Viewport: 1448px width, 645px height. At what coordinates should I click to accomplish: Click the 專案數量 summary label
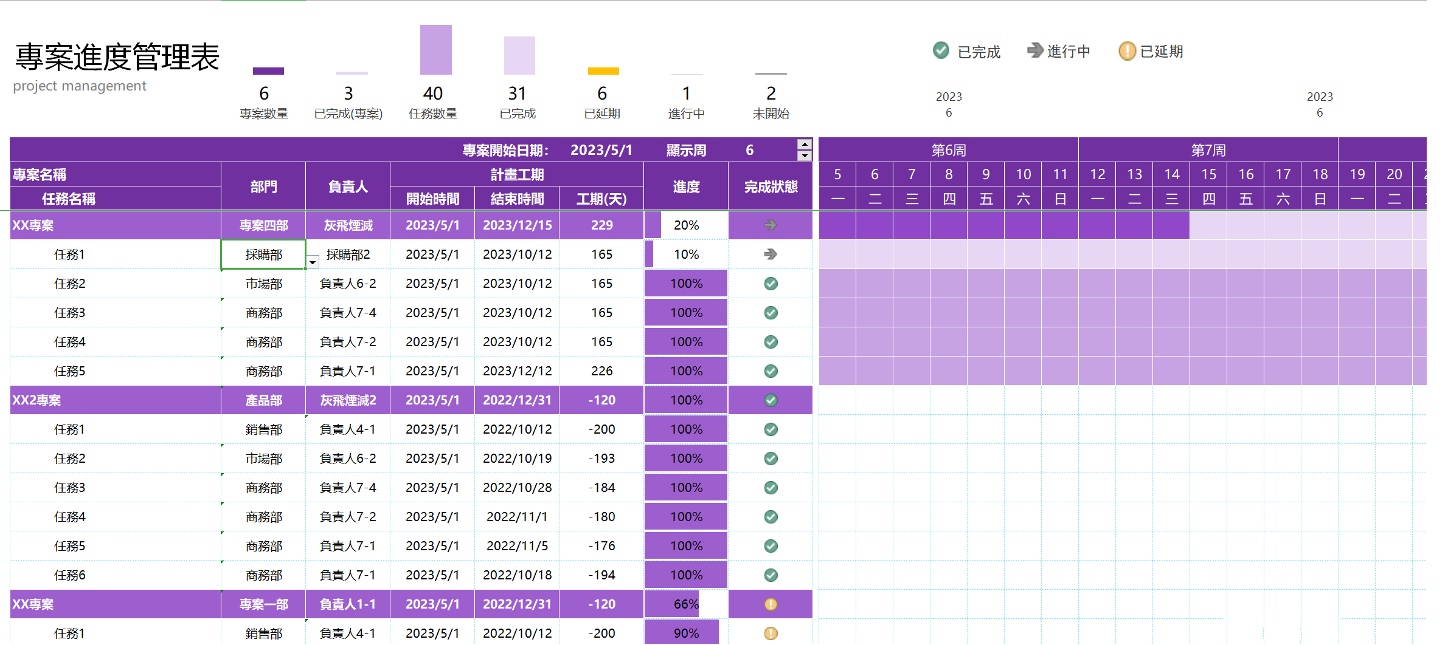click(x=264, y=114)
